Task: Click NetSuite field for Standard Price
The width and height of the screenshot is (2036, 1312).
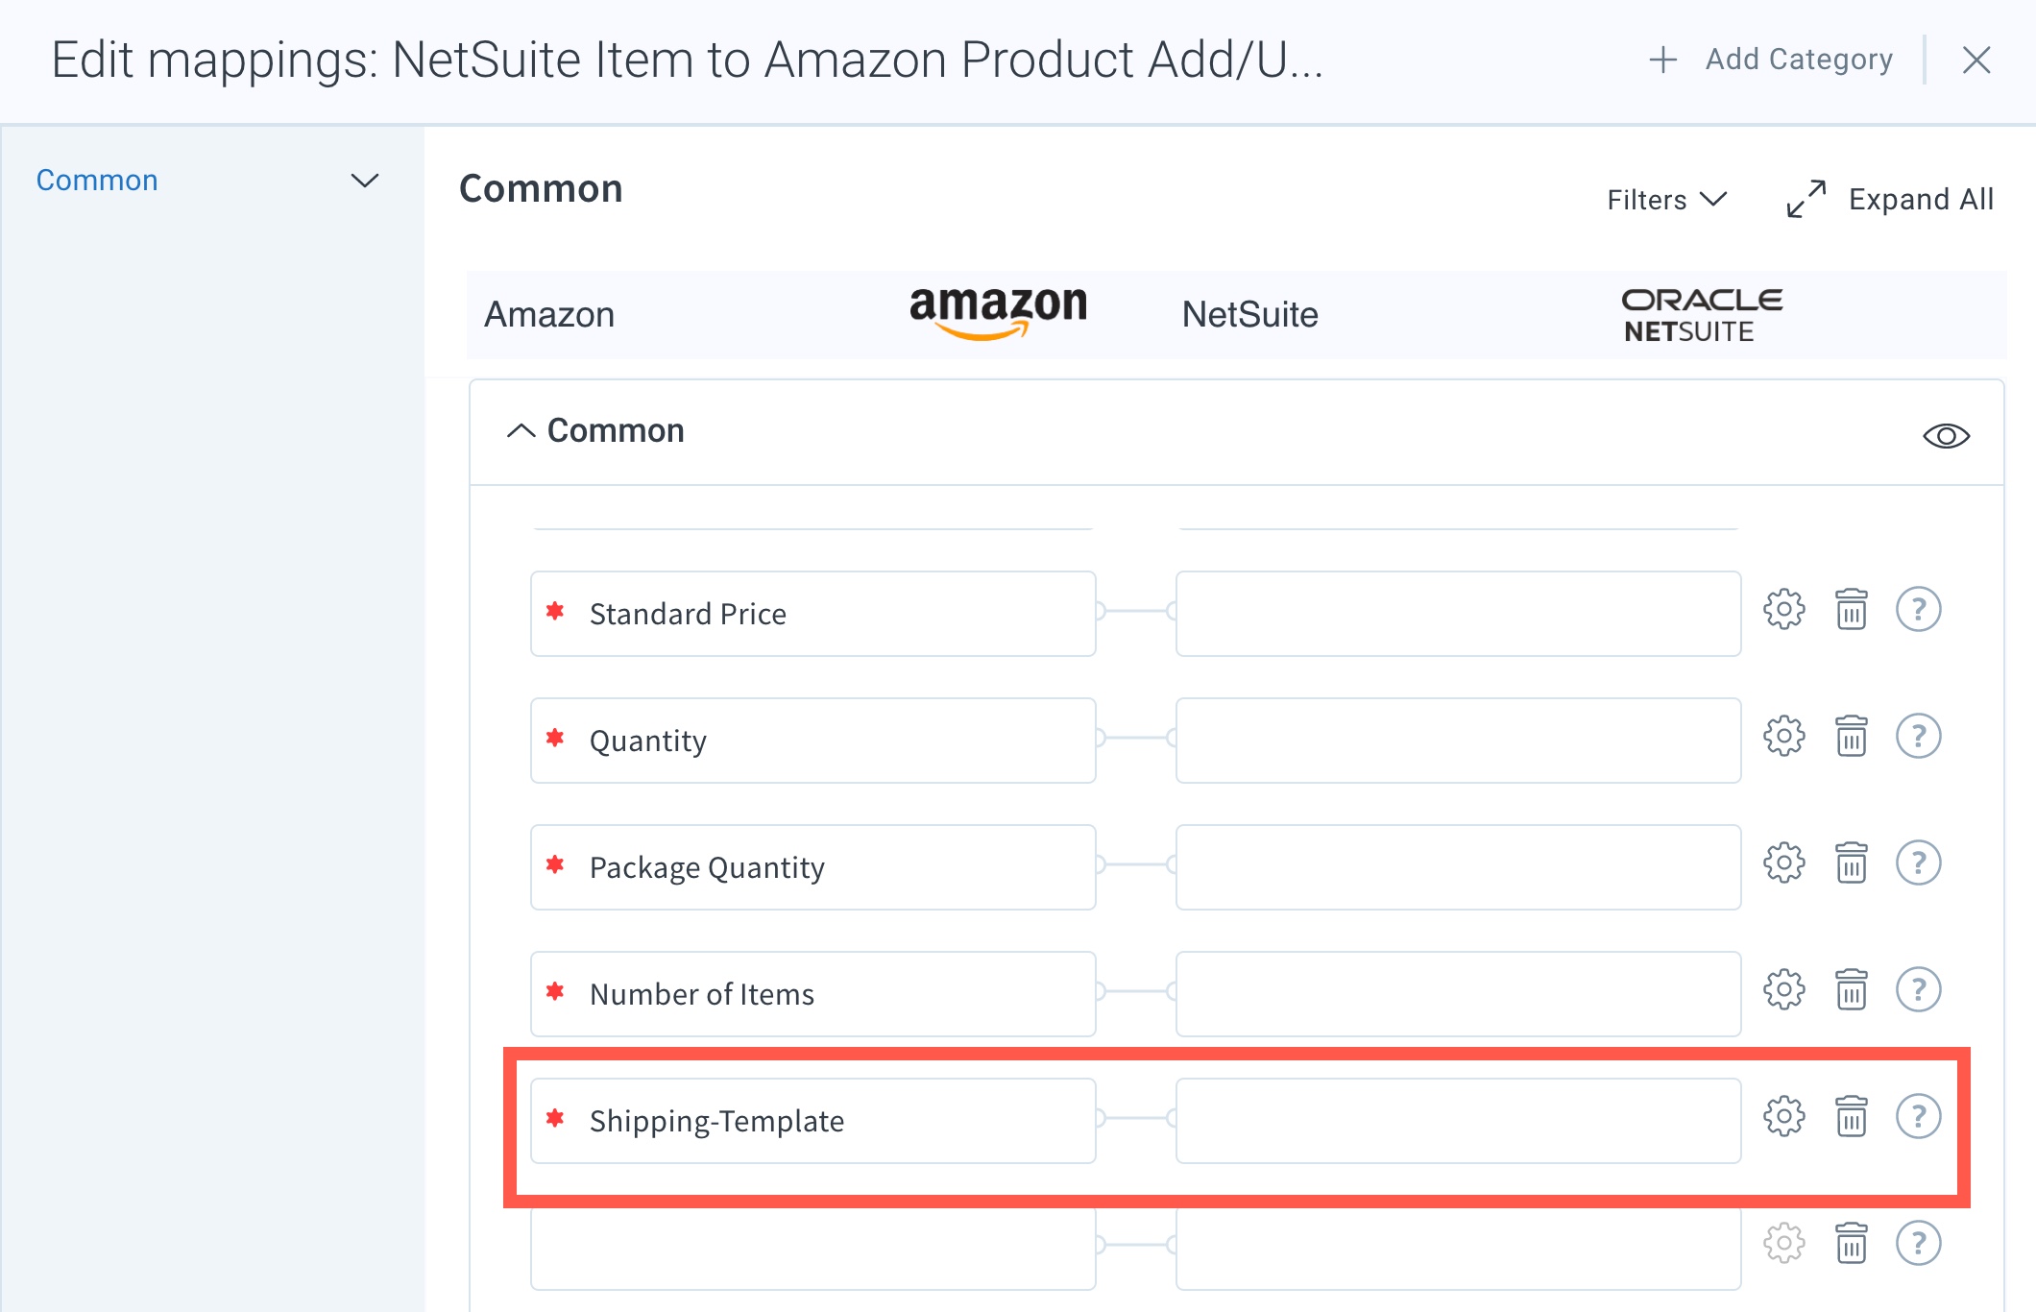Action: tap(1458, 614)
